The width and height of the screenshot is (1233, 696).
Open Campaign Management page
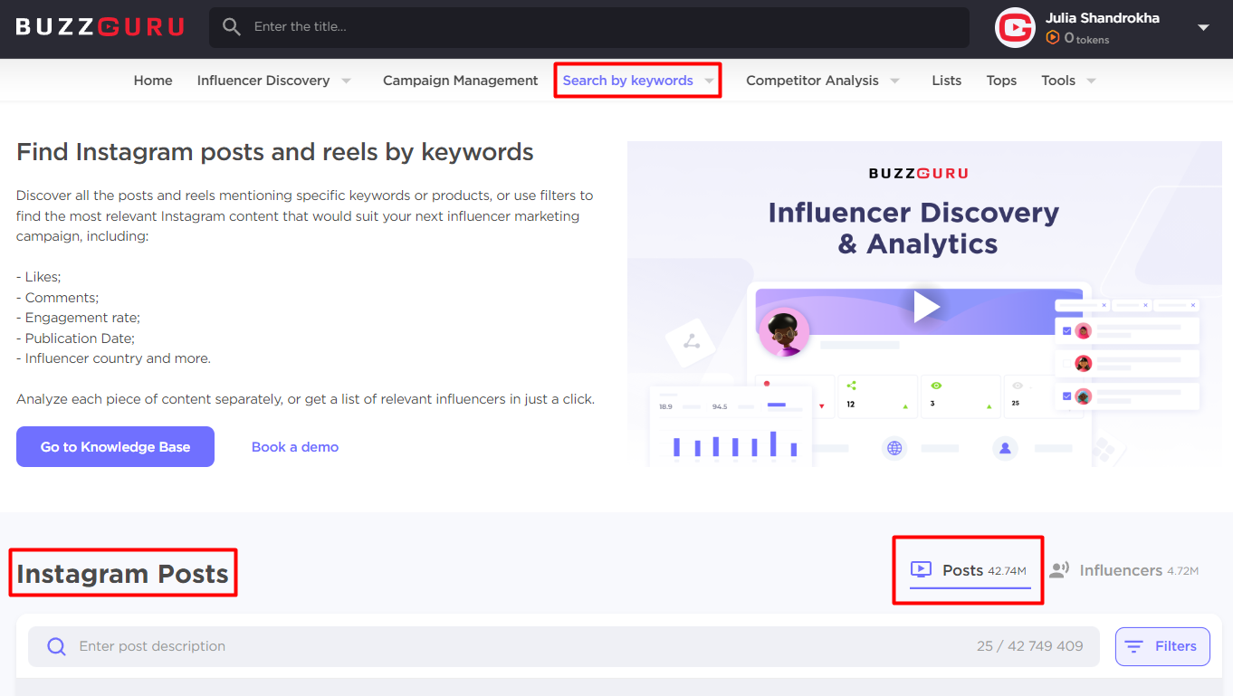[x=461, y=81]
